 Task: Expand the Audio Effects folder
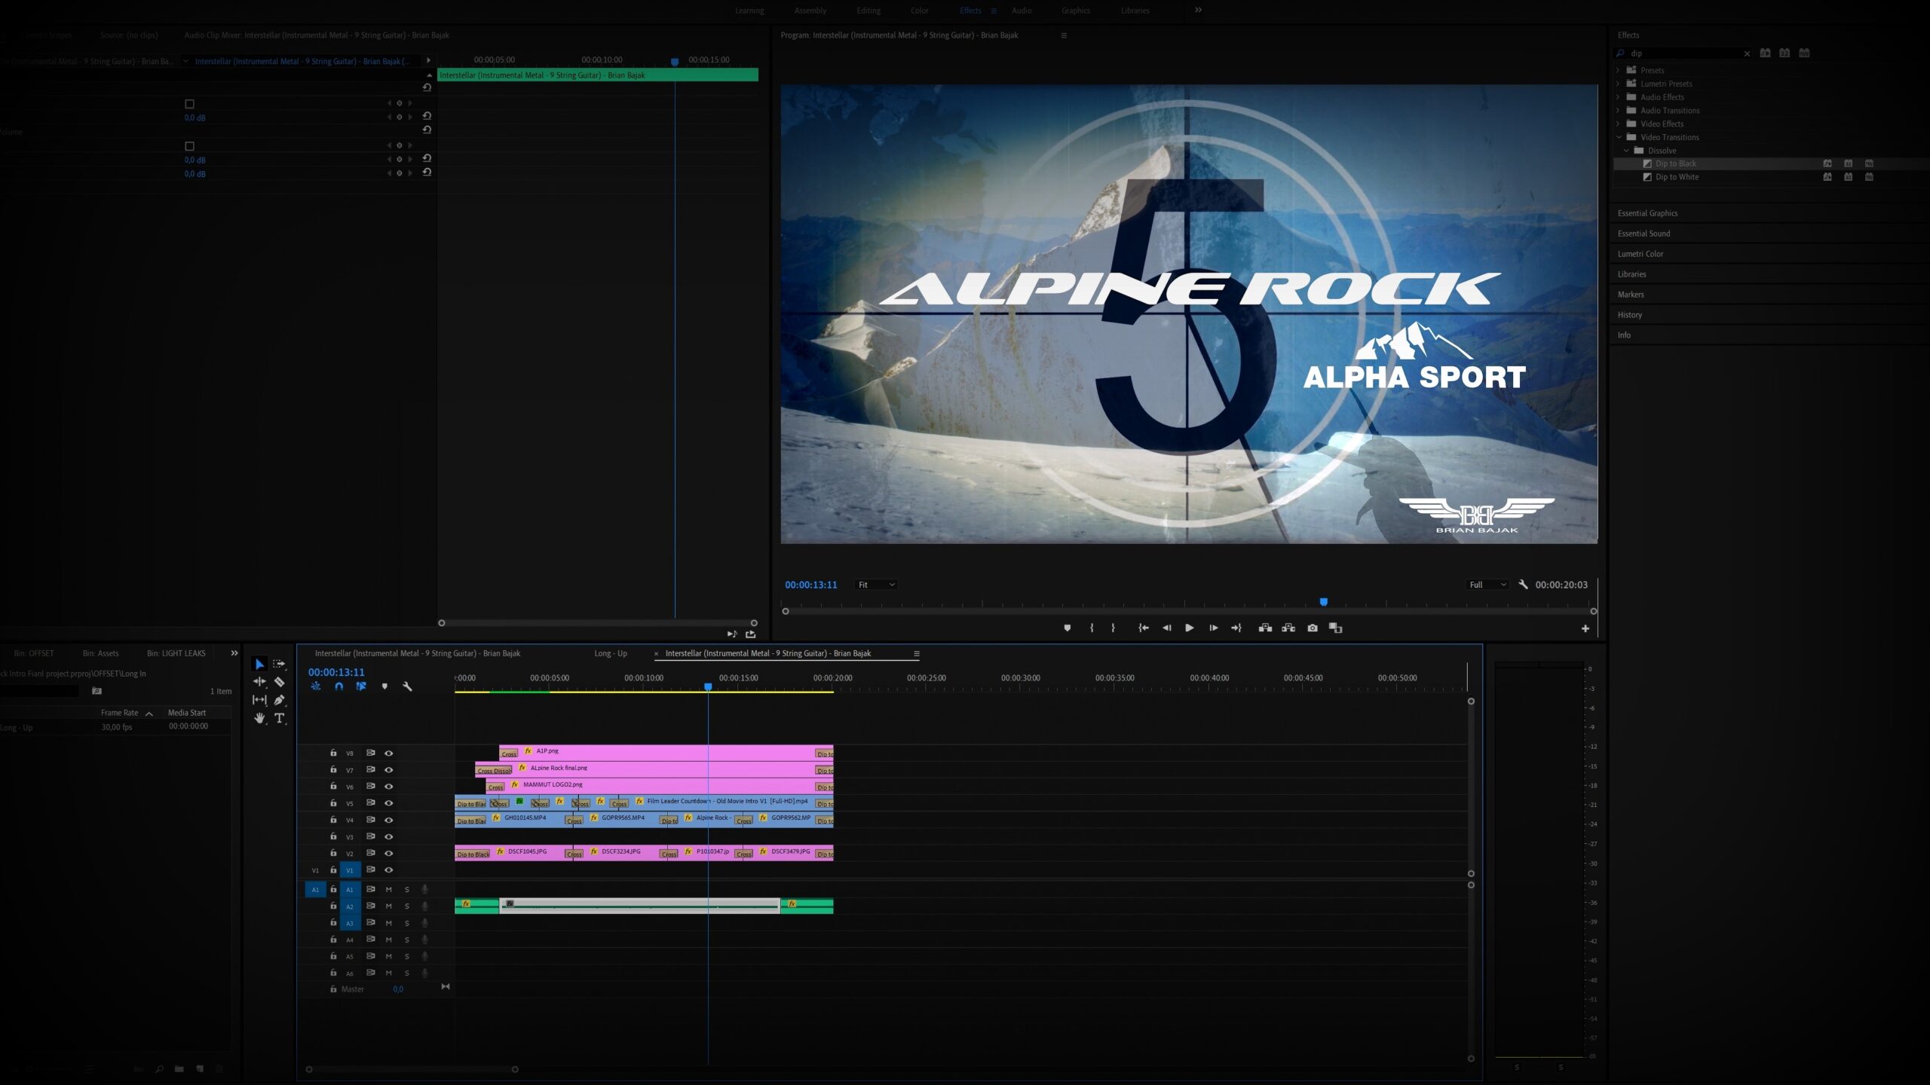point(1618,97)
